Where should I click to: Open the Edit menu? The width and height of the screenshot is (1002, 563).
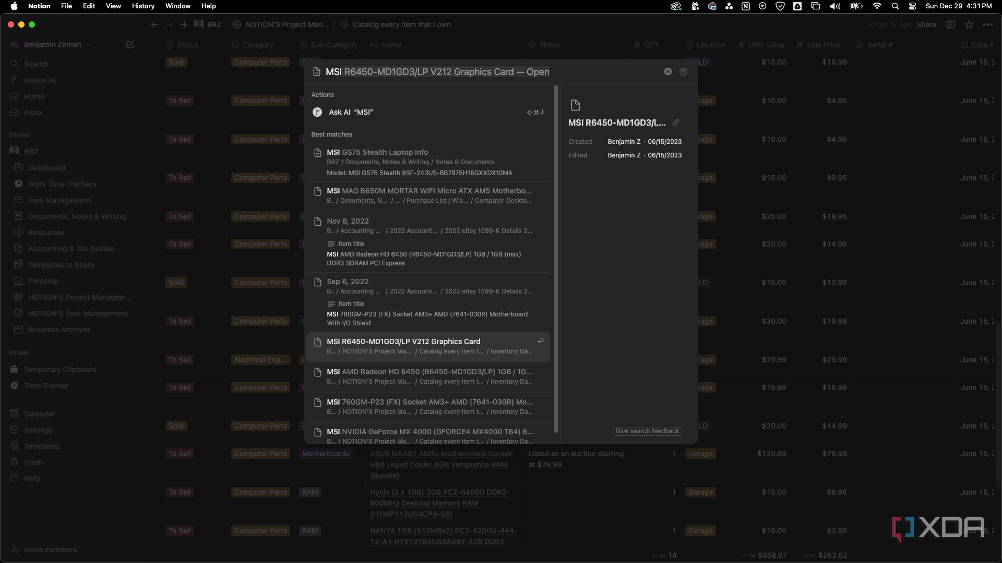coord(89,6)
